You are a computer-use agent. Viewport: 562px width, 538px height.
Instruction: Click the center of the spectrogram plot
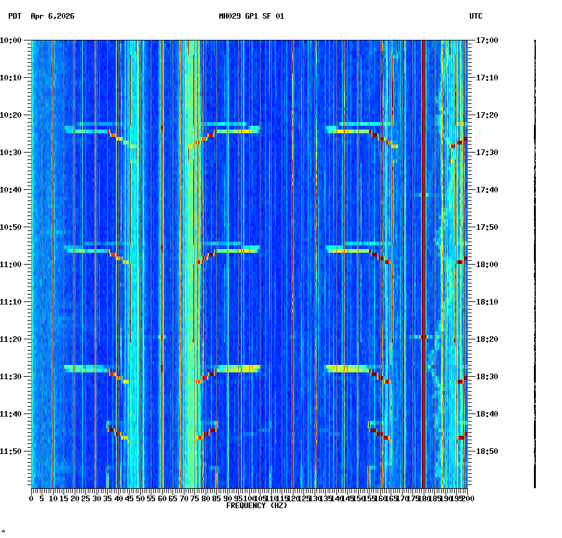(x=249, y=265)
